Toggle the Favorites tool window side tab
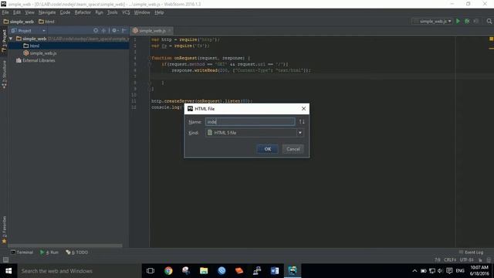Image resolution: width=494 pixels, height=278 pixels. click(x=4, y=230)
